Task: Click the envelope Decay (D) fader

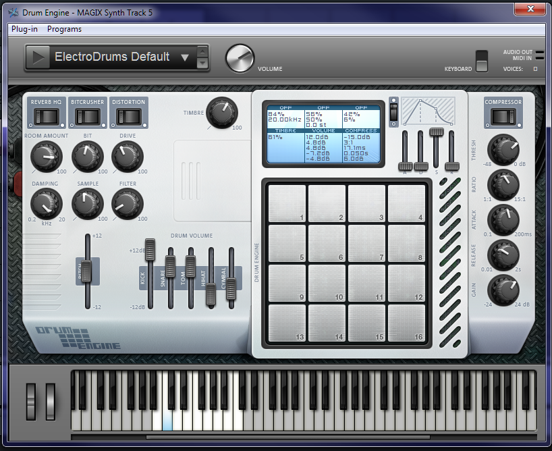Action: [x=420, y=166]
